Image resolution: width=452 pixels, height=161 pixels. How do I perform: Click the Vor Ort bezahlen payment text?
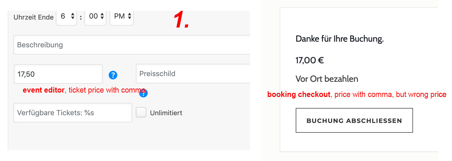pos(327,79)
